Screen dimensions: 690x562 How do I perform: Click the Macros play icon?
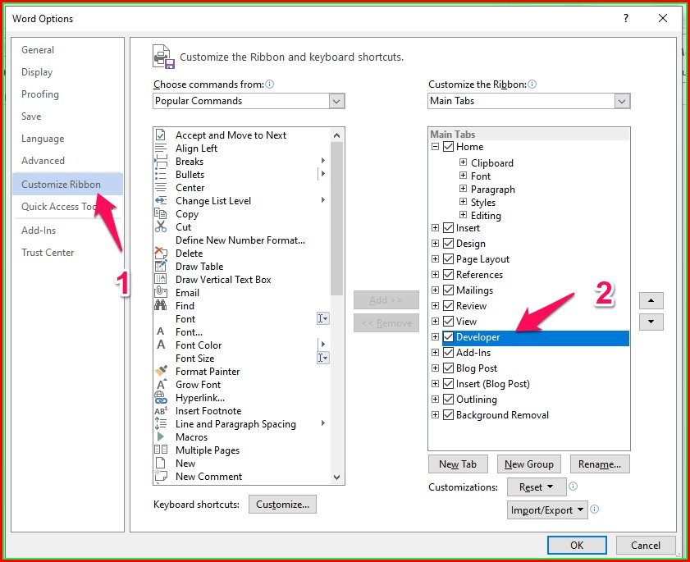[161, 436]
